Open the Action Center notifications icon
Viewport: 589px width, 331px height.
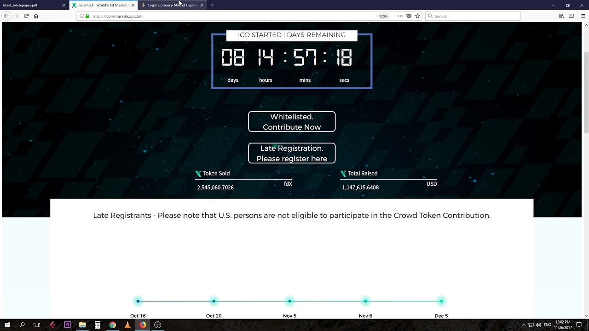(579, 325)
